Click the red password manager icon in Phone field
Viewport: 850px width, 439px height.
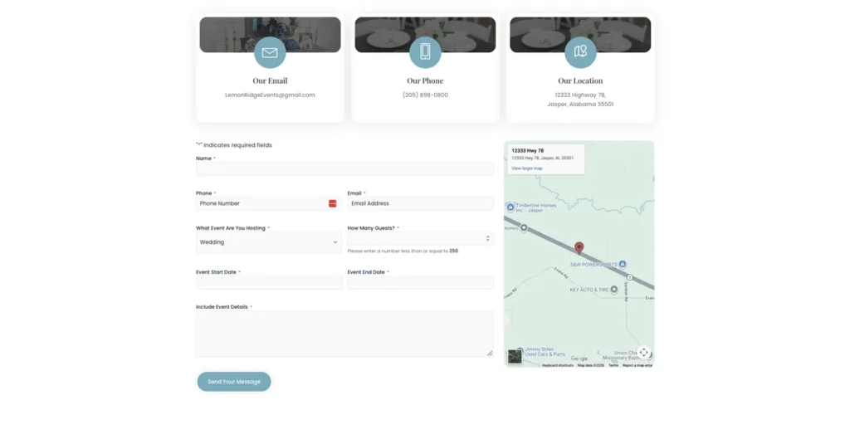click(333, 203)
